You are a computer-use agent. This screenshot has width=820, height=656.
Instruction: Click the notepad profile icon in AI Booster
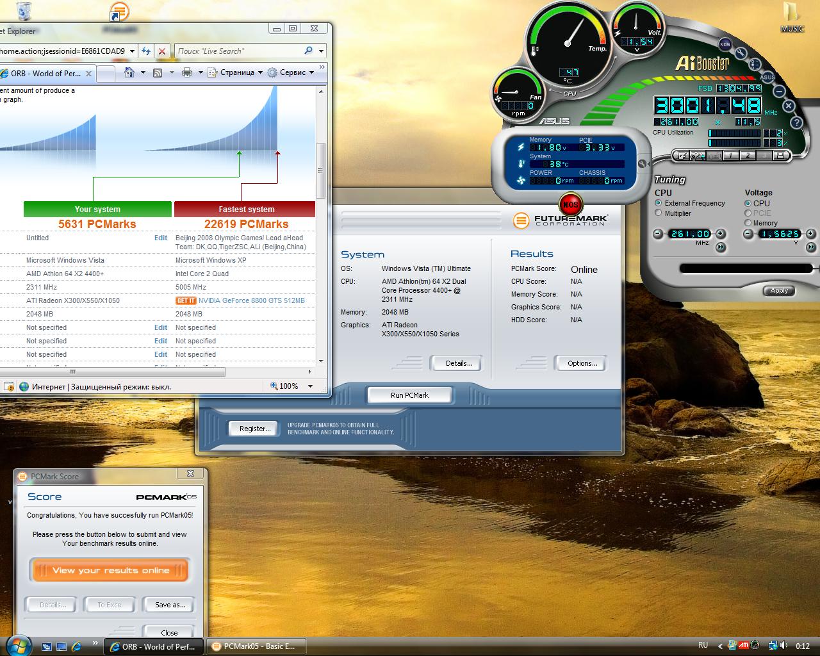coord(682,155)
